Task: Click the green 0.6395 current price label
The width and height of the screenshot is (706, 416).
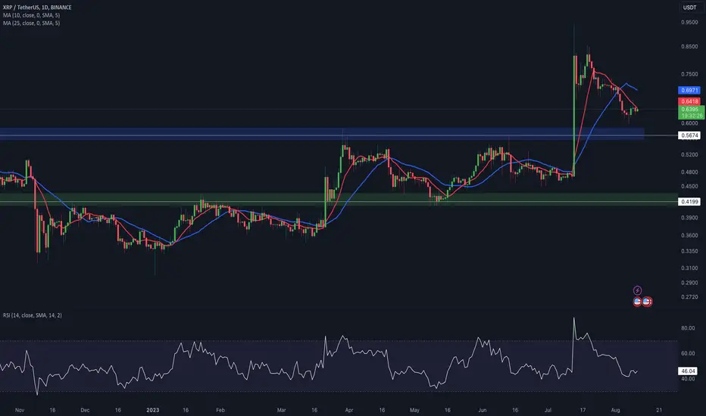Action: tap(691, 113)
